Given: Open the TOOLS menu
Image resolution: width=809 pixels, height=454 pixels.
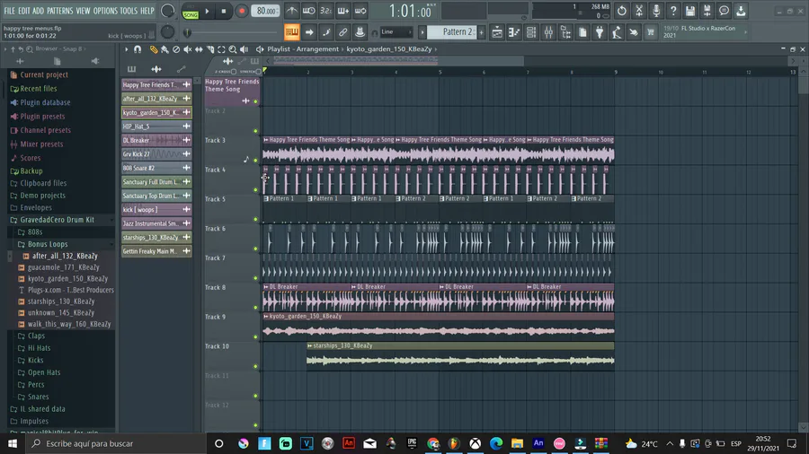Looking at the screenshot, I should [129, 11].
